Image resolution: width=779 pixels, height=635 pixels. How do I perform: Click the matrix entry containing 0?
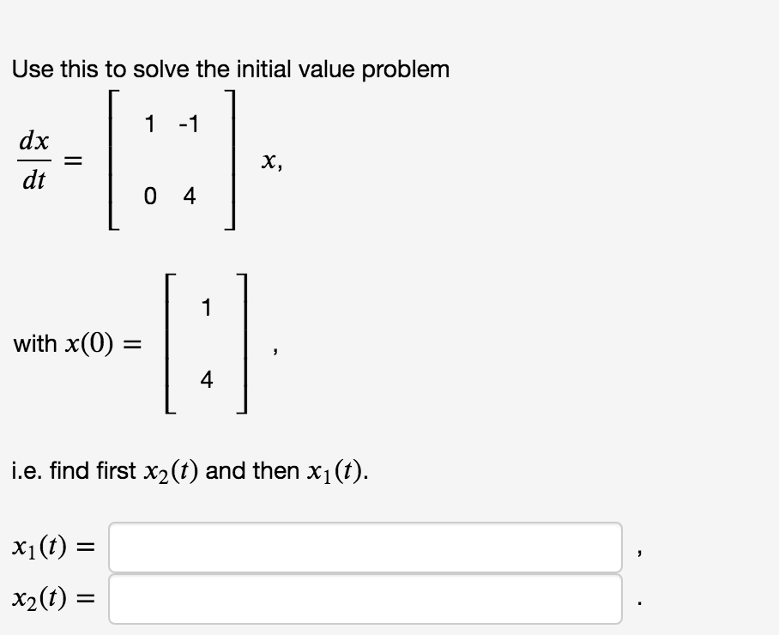(148, 197)
